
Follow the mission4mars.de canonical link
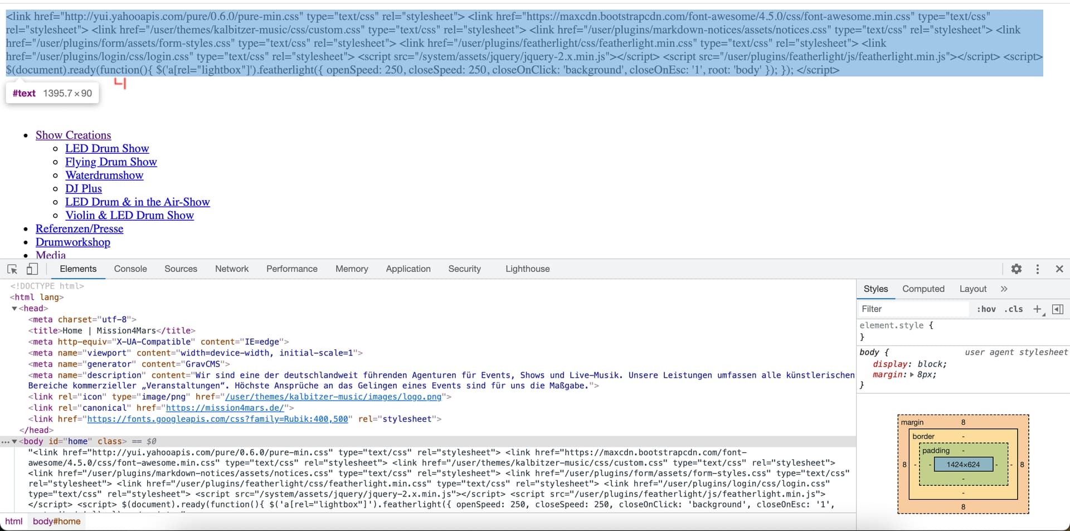click(x=225, y=408)
